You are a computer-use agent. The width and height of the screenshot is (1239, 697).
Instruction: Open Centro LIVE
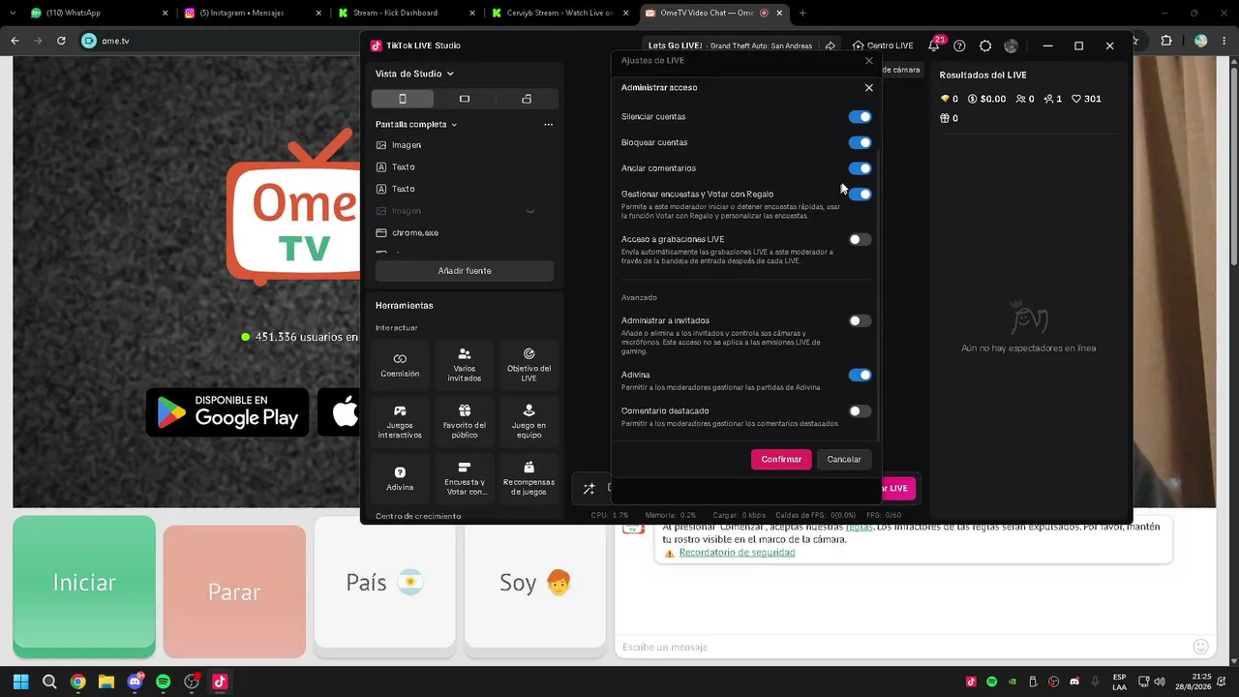tap(883, 45)
